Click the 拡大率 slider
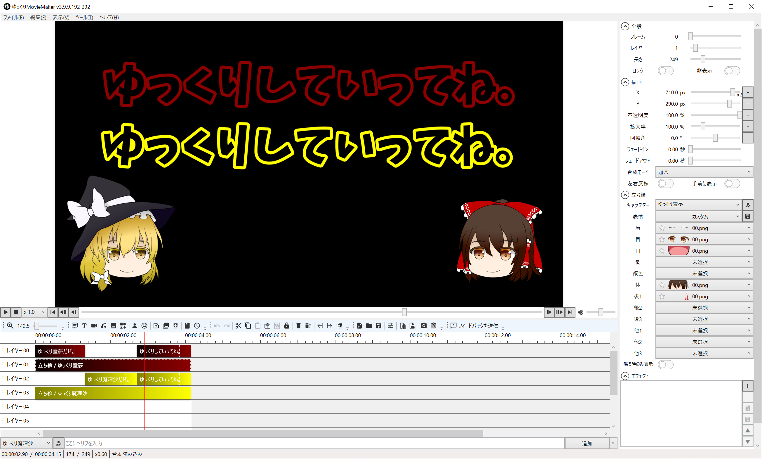 pyautogui.click(x=716, y=127)
